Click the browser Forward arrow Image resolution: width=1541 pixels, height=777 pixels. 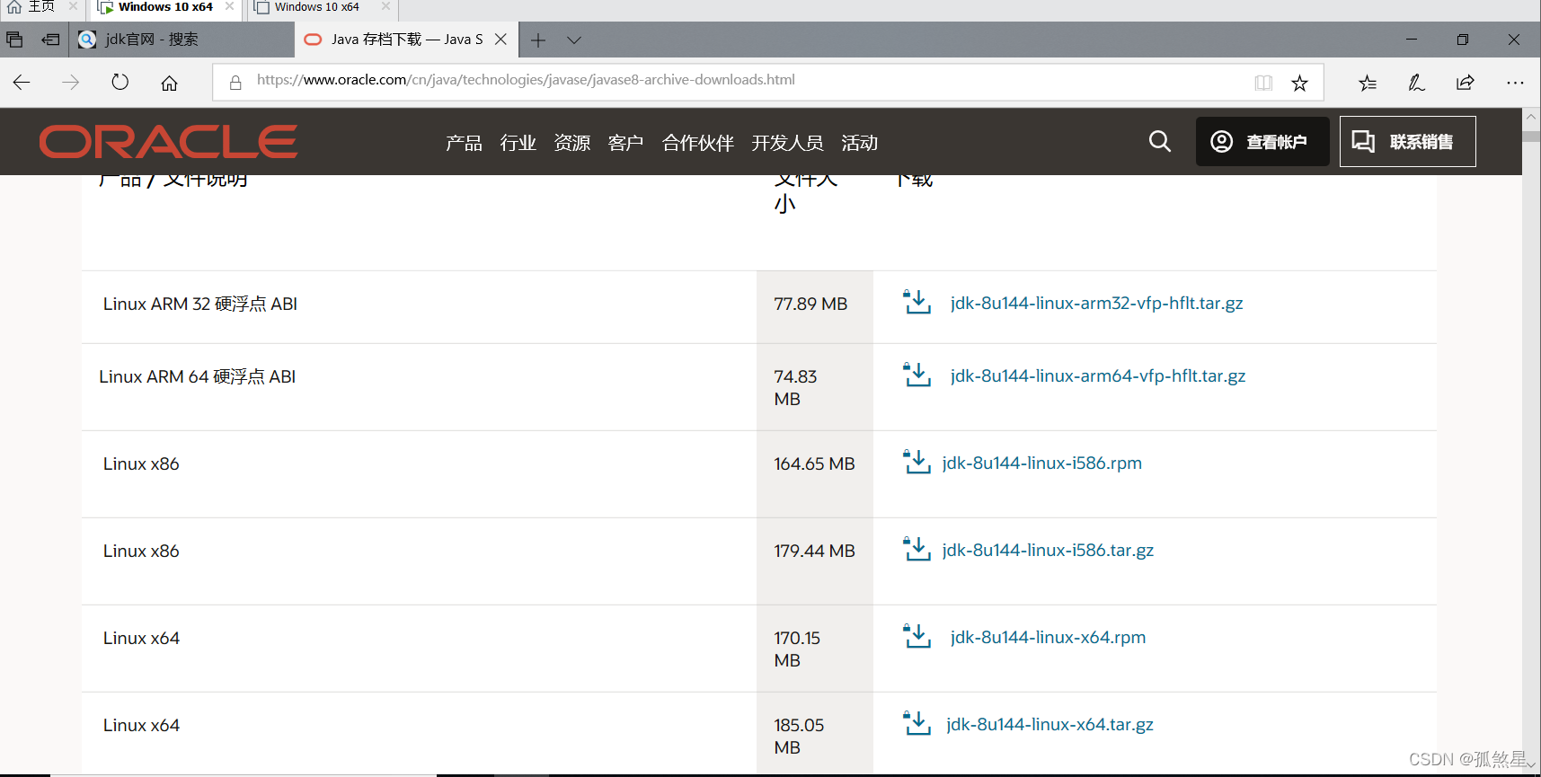coord(71,83)
